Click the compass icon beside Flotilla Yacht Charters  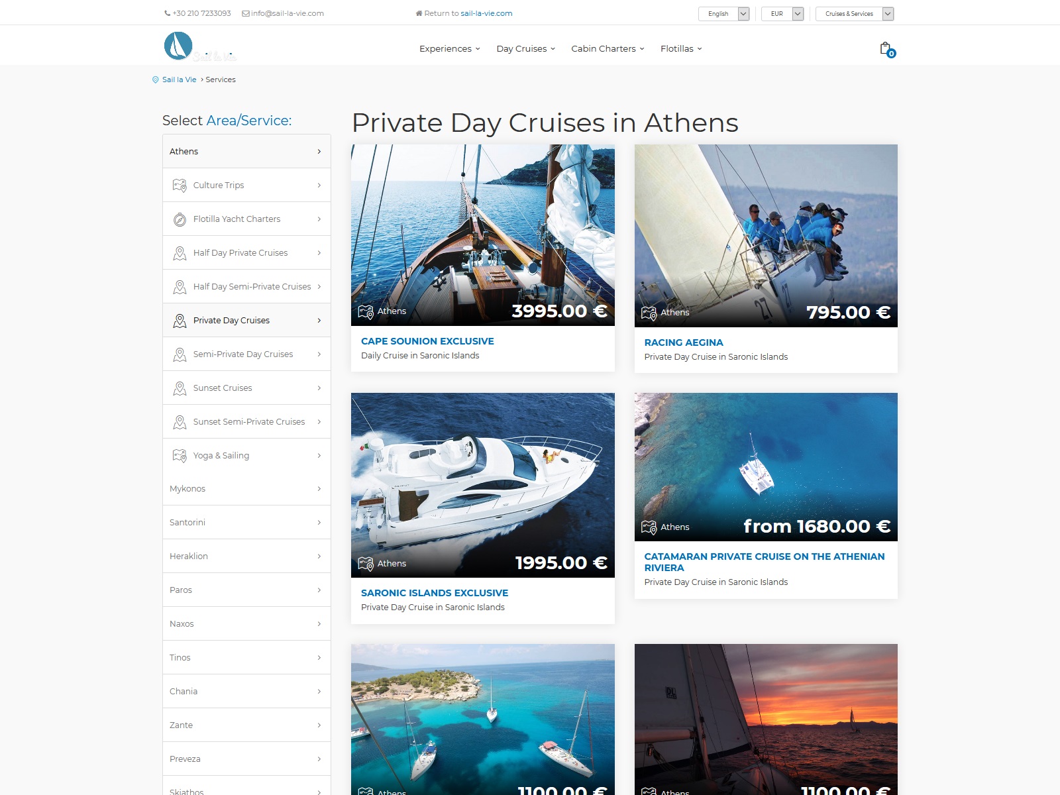pos(180,219)
